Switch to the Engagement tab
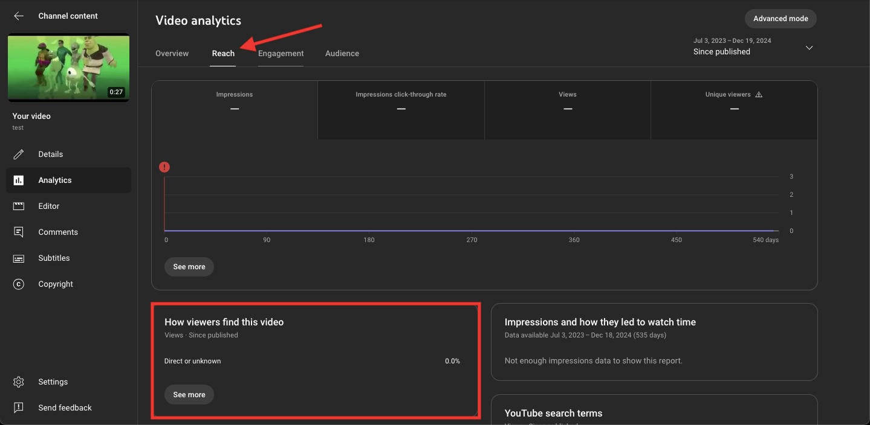This screenshot has width=870, height=425. (x=281, y=53)
